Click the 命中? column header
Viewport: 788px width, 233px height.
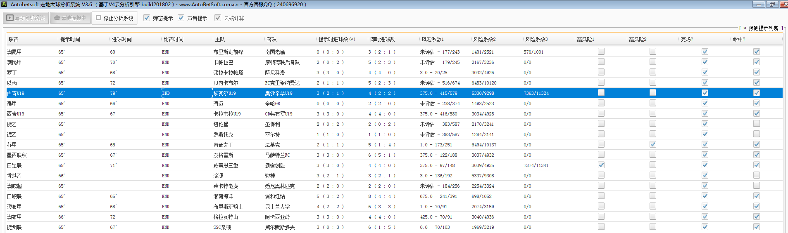tap(739, 40)
